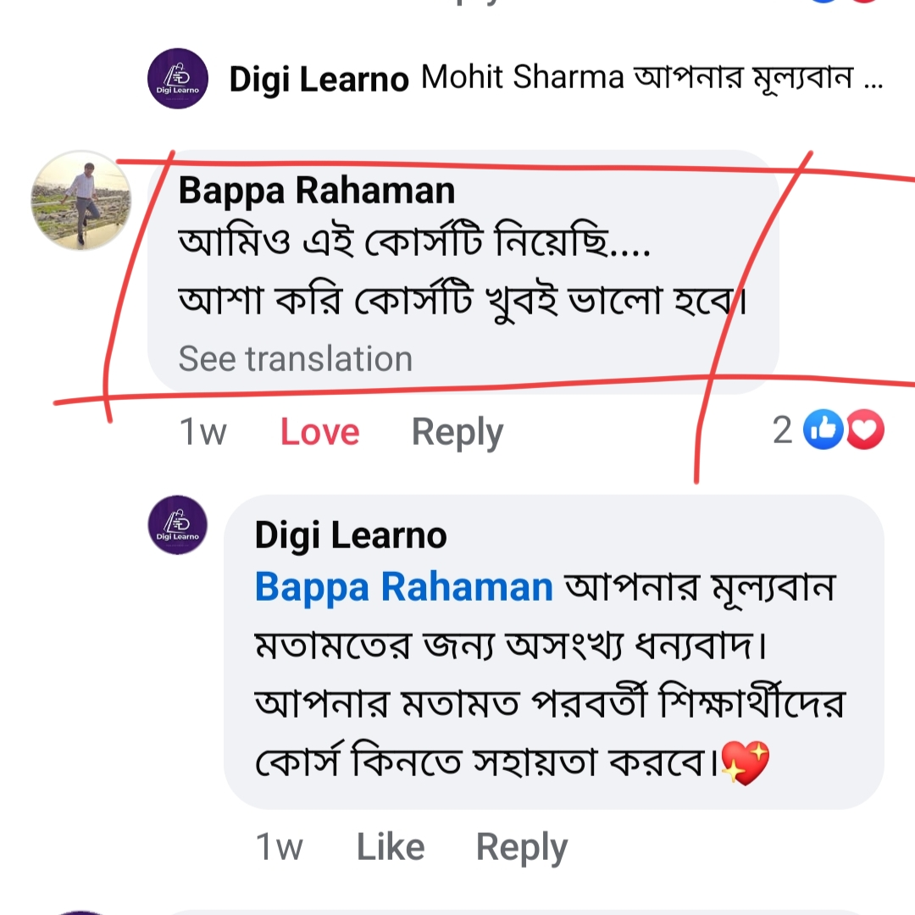Reply to Digi Learno's thank-you comment
915x915 pixels.
(x=522, y=847)
